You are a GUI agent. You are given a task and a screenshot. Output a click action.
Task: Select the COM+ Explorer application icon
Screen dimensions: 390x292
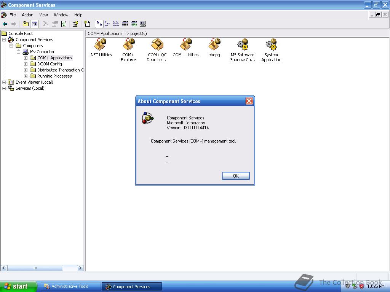(x=128, y=50)
